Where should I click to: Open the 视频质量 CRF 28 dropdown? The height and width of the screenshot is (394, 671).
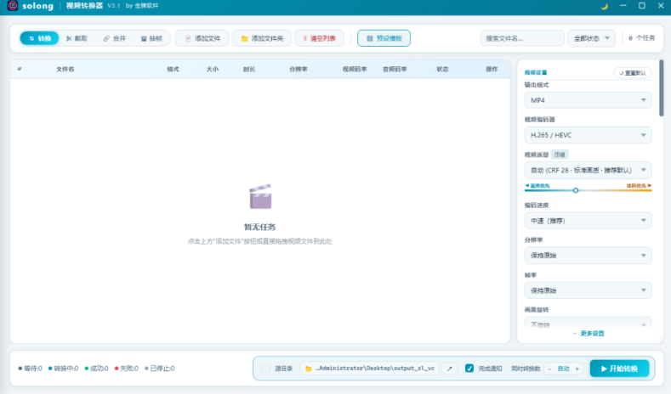pos(588,170)
